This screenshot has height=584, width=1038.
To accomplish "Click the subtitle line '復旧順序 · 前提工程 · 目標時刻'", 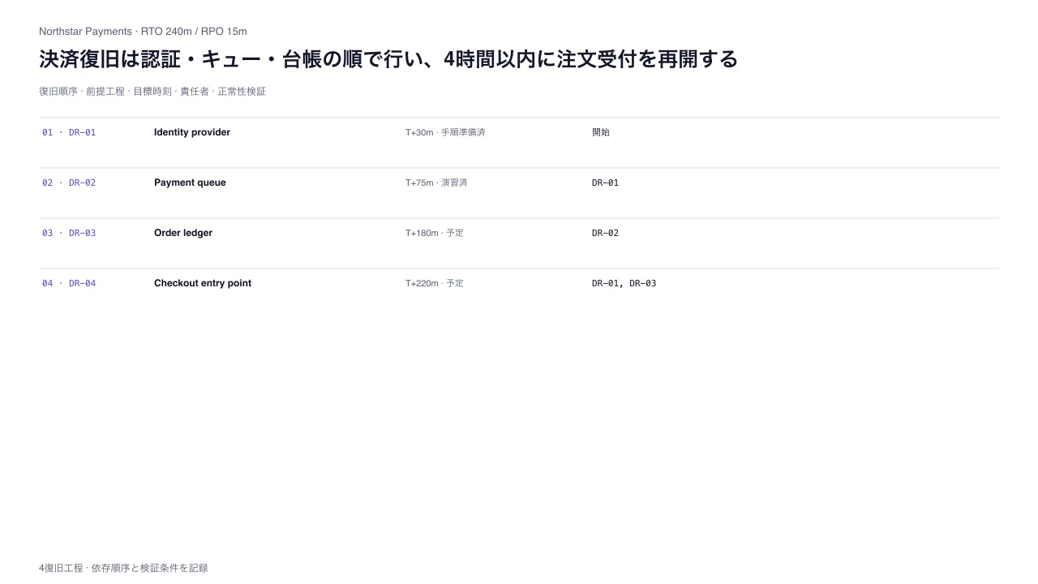I will (152, 92).
